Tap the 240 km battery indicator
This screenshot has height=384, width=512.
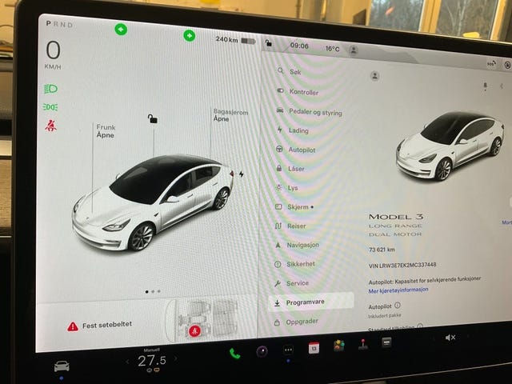235,40
